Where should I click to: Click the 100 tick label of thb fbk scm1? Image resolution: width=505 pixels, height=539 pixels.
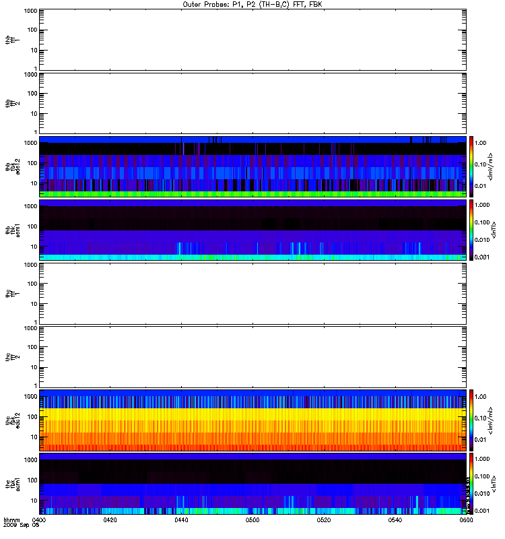32,226
